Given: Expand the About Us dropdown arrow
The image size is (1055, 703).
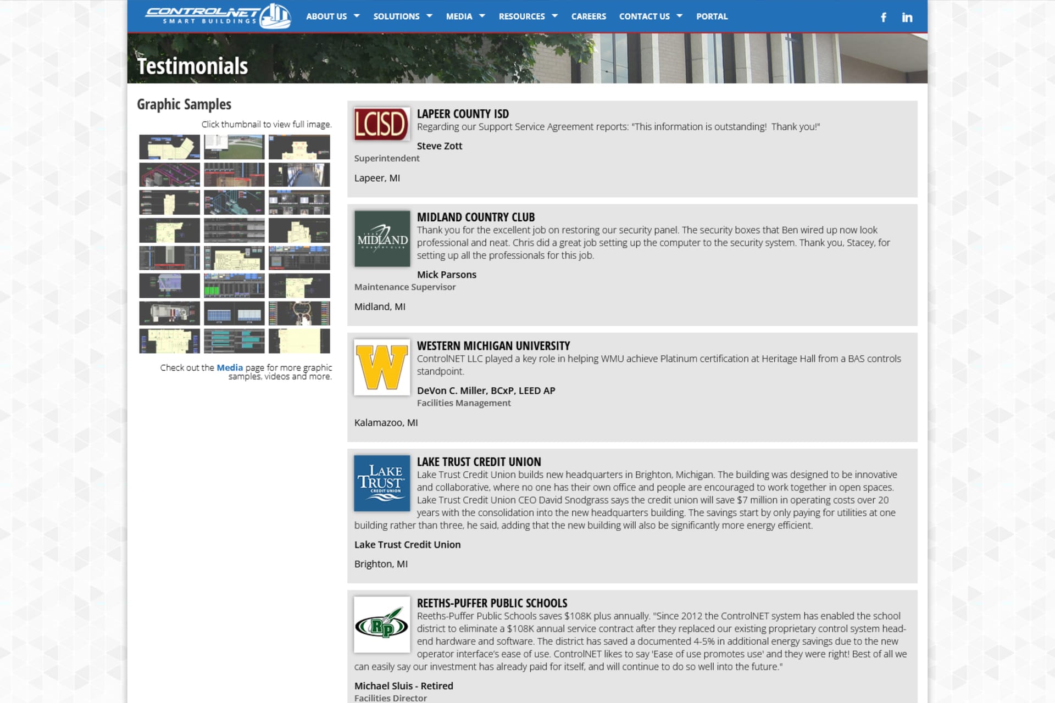Looking at the screenshot, I should click(x=357, y=16).
